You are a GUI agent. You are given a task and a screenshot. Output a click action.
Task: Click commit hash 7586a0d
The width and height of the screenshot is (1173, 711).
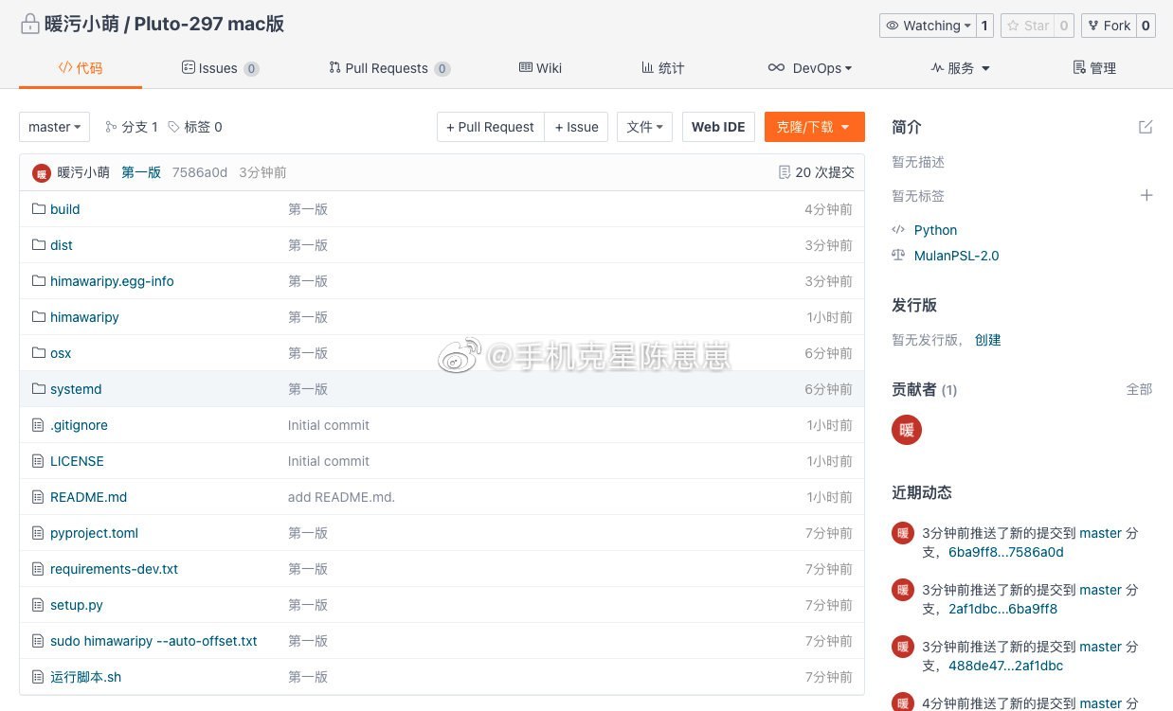pos(200,172)
